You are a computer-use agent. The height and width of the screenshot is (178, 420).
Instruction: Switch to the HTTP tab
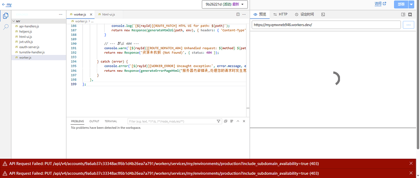[x=281, y=14]
